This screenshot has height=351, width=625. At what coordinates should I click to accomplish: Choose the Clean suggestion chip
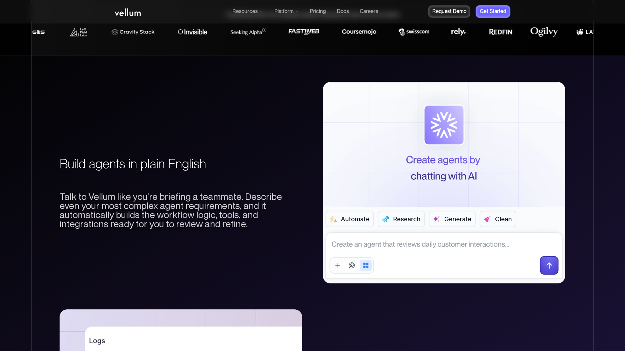pyautogui.click(x=498, y=219)
